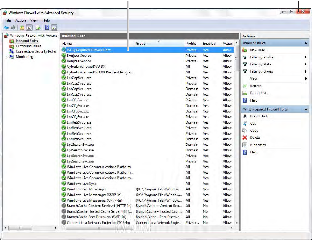Viewport: 312px width, 240px height.
Task: Select CyberLink PowerDVD DX rule row
Action: coord(147,67)
